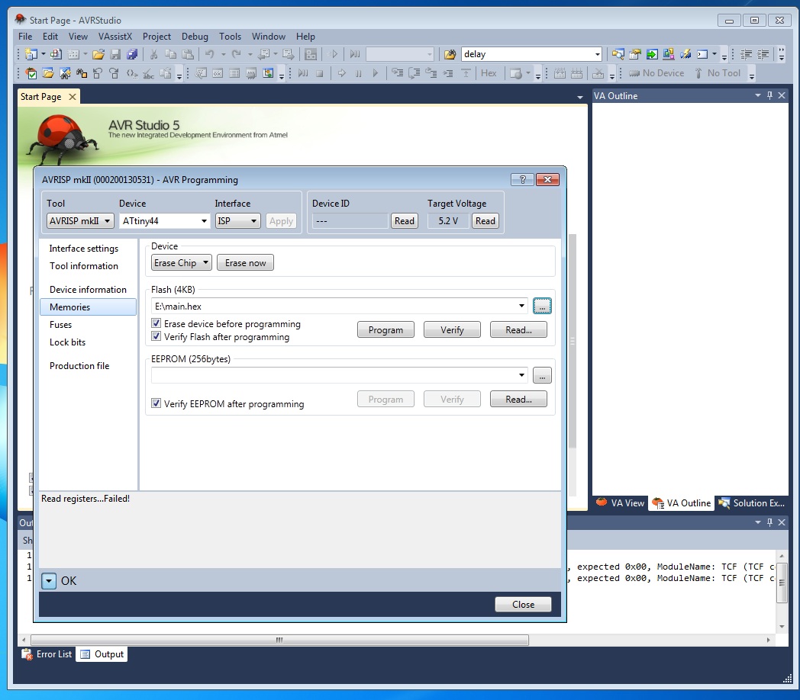Click the binoculars Find icon in second toolbar
Viewport: 800px width, 700px height.
point(82,73)
